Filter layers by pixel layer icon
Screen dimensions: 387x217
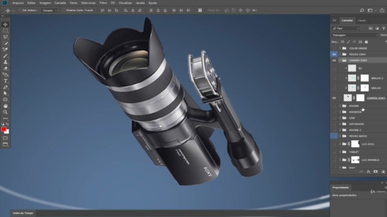pyautogui.click(x=371, y=28)
